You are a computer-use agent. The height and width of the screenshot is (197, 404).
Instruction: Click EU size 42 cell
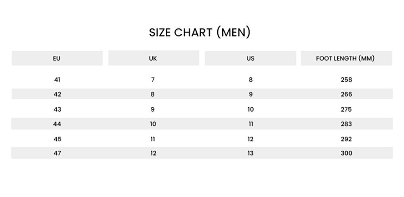(57, 94)
